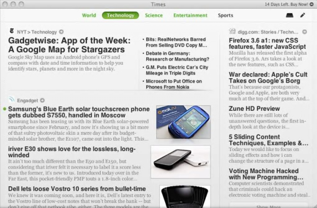The image size is (317, 208).
Task: Open the Firefox 3.6 a1 article
Action: [x=267, y=43]
